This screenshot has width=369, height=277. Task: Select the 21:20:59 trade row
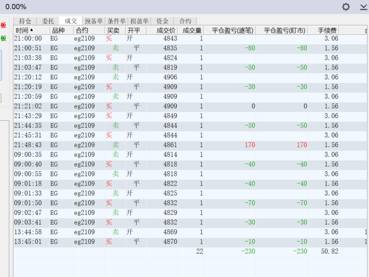click(190, 96)
